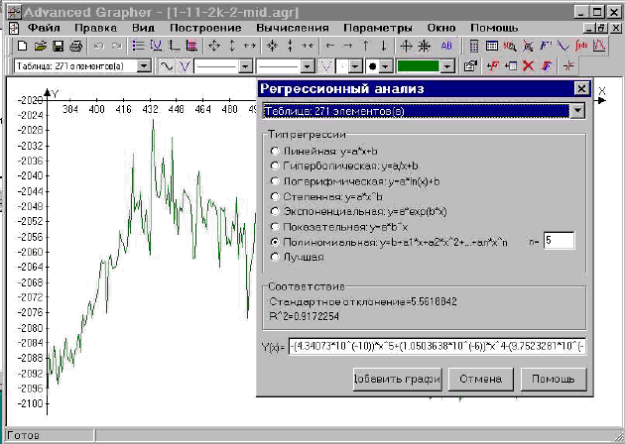
Task: Expand the second line width dropdown
Action: (x=307, y=66)
